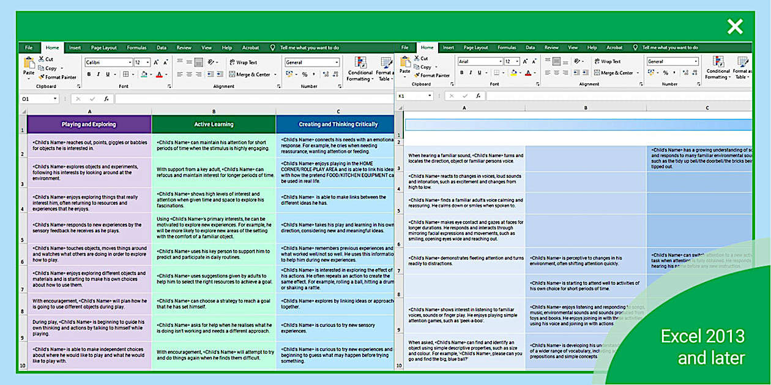Toggle bold formatting in the left workbook

point(89,73)
